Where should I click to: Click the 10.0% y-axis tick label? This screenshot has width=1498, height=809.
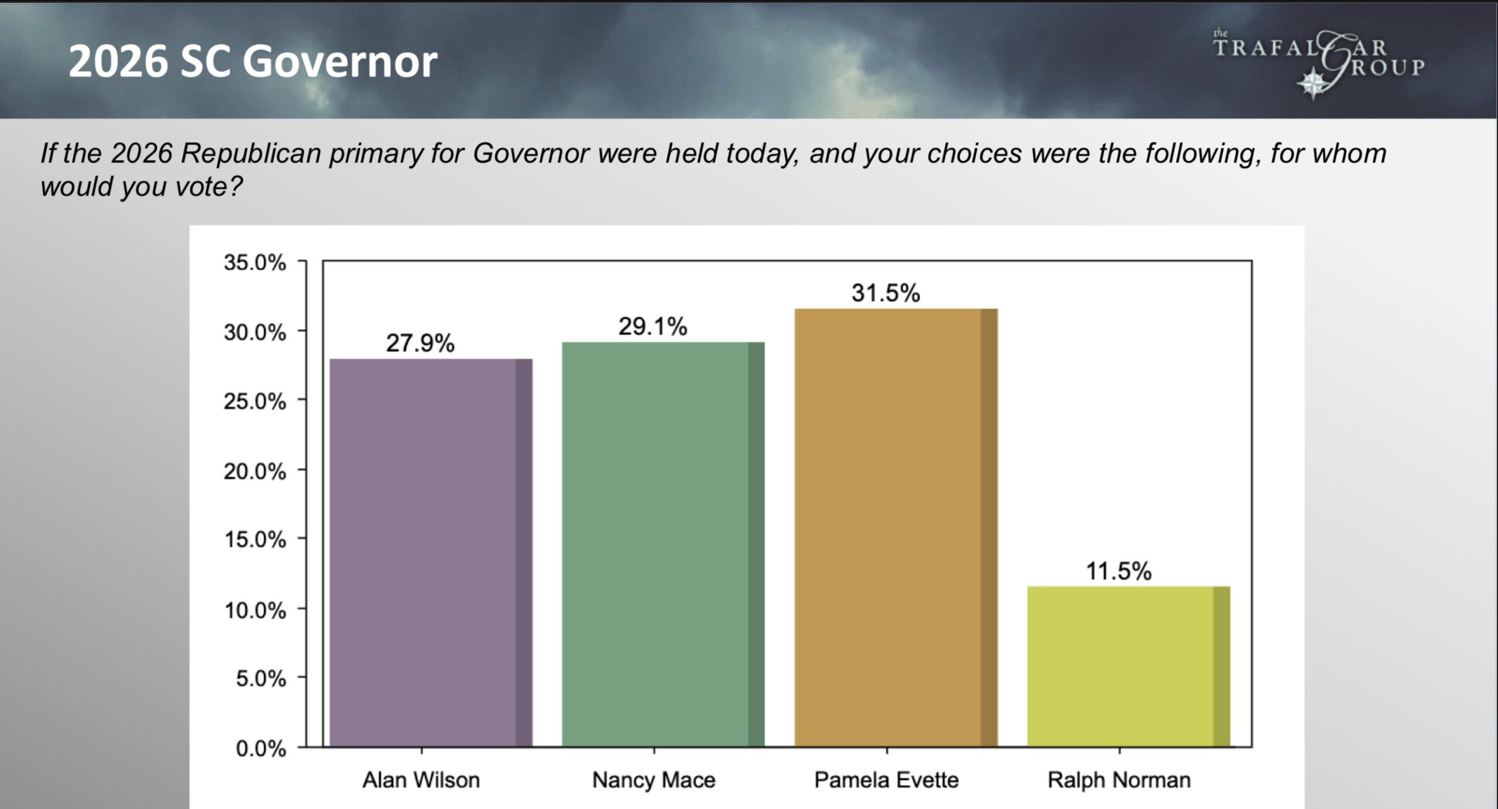255,610
